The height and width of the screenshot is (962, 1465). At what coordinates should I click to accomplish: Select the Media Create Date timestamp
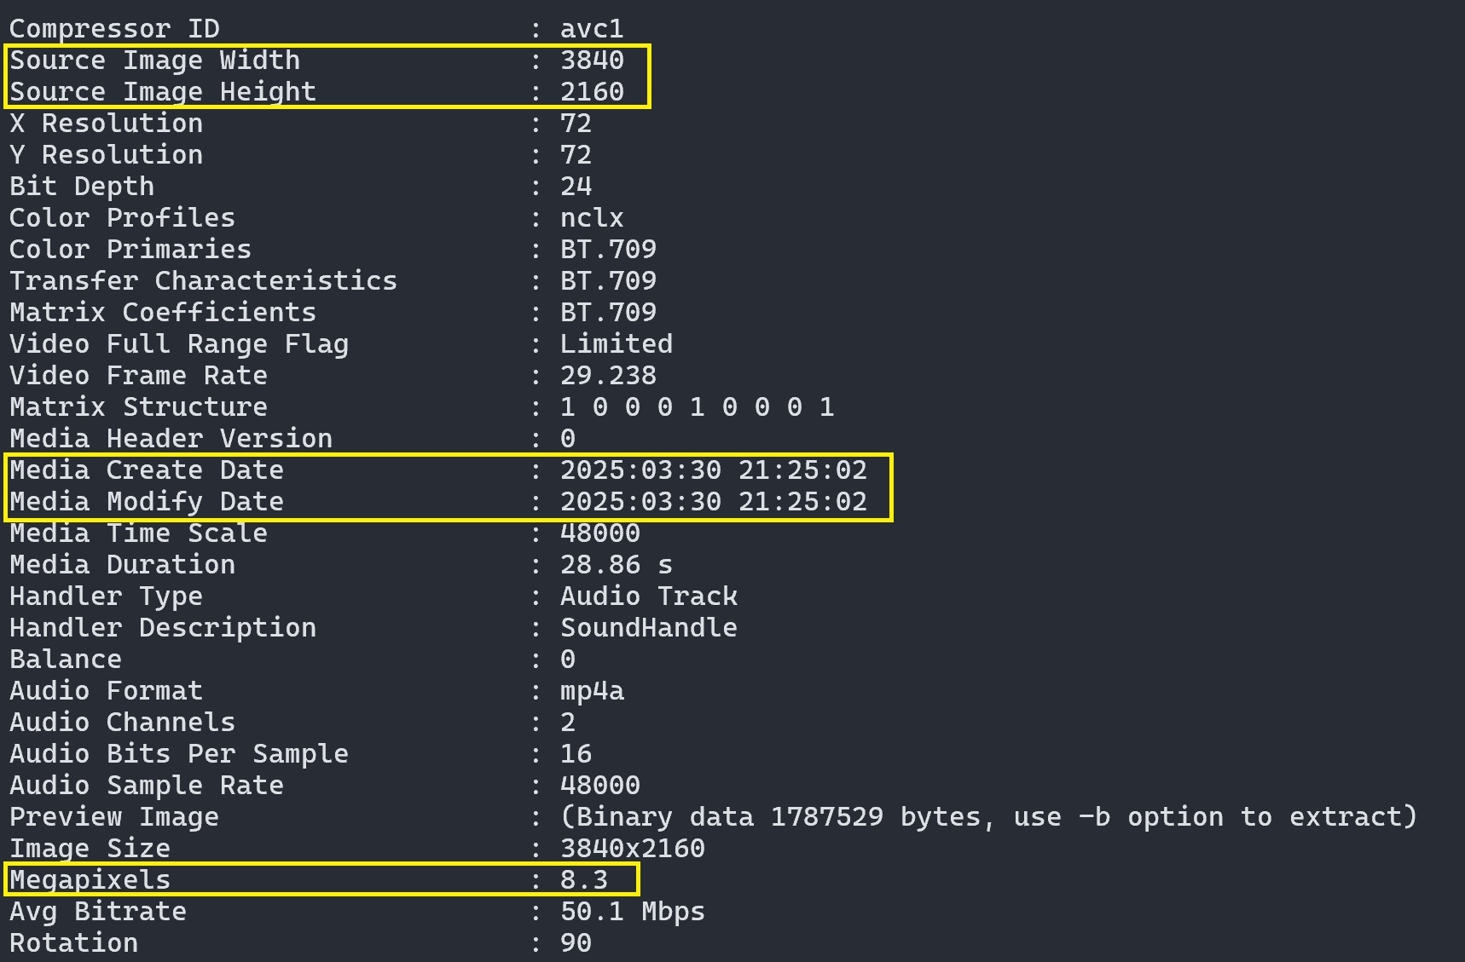713,470
